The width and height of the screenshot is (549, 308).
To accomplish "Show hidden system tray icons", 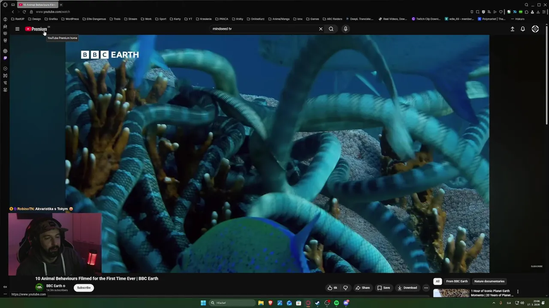I will pyautogui.click(x=494, y=303).
